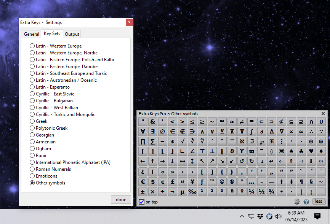
Task: Open Dropbox from the system tray
Action: pyautogui.click(x=260, y=216)
